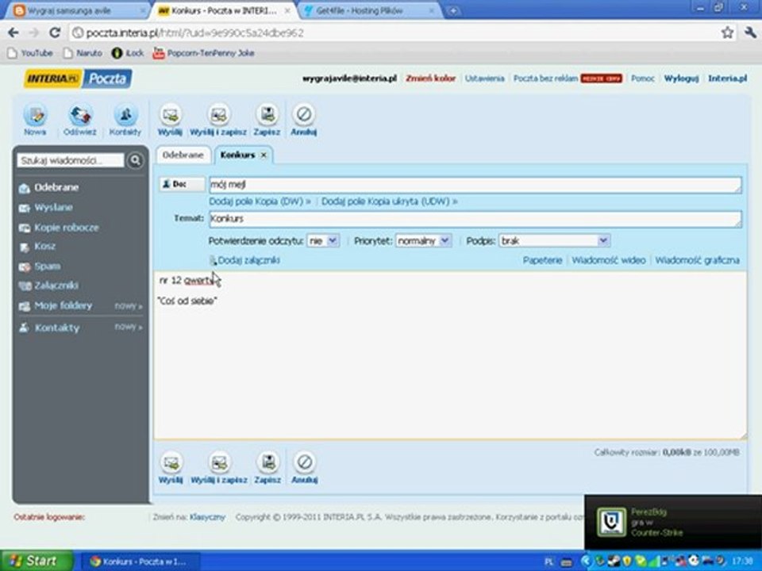Screen dimensions: 762x571
Task: Open the Ustawienia settings link
Action: (484, 79)
